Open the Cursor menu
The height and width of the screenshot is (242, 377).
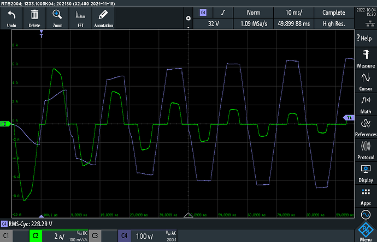[366, 82]
